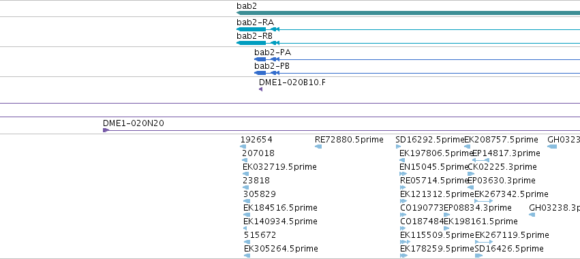Select the EK267119.5prime spliced EST glyph

pyautogui.click(x=484, y=242)
